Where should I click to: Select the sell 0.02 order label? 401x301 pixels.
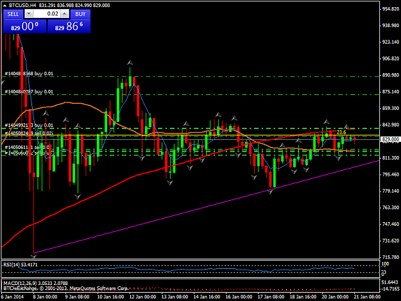click(29, 133)
